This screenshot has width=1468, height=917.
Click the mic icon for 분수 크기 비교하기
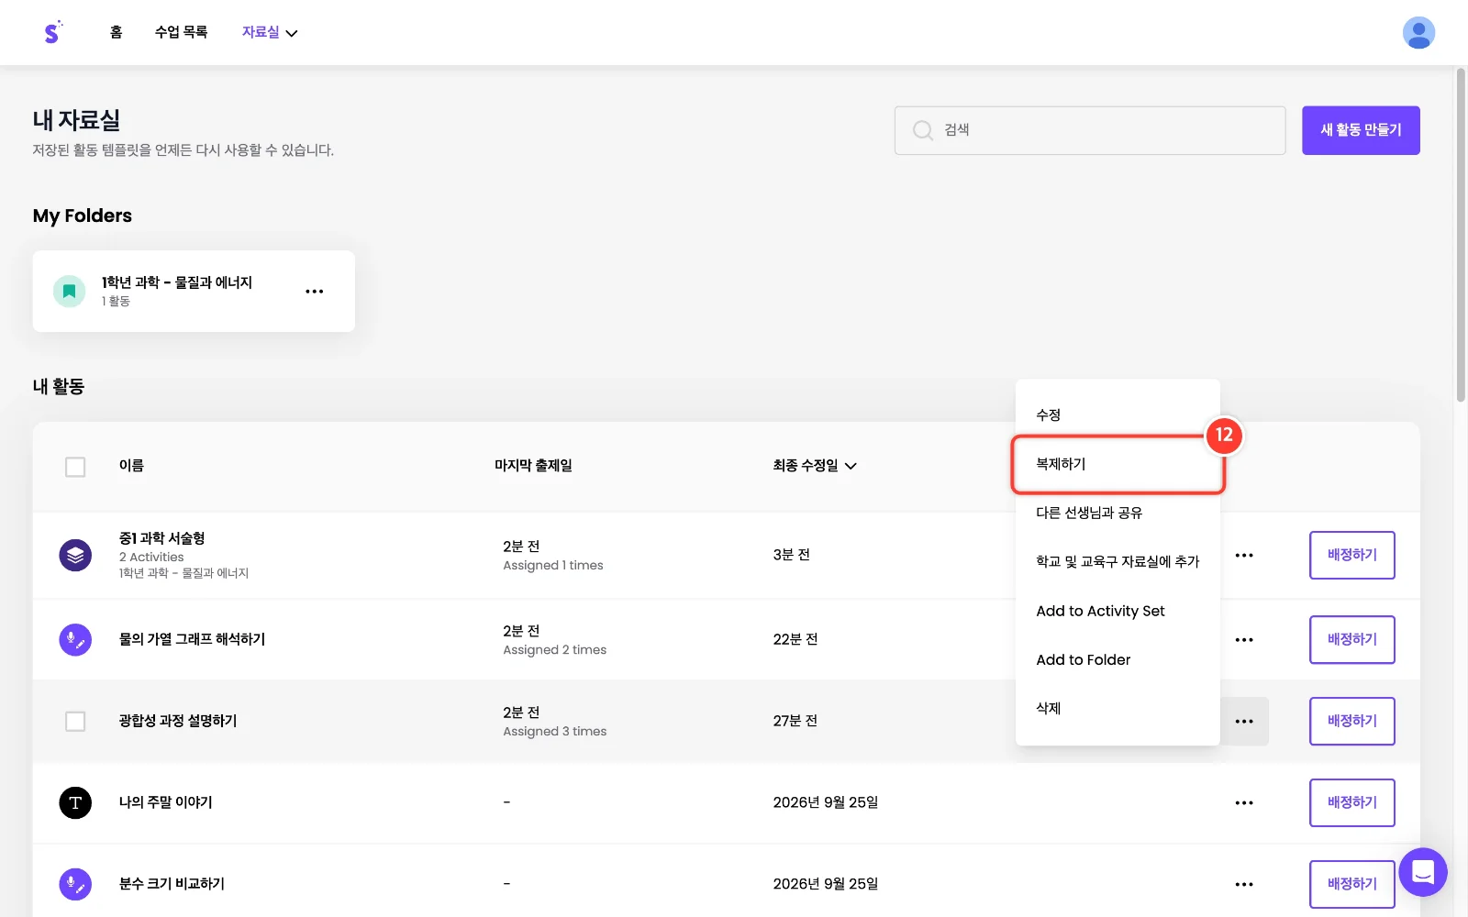[75, 884]
